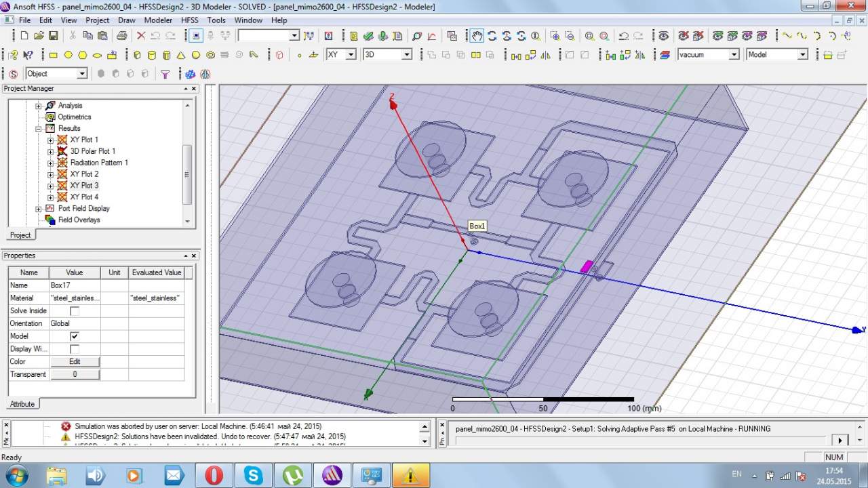Expand the Analysis tree node
Image resolution: width=868 pixels, height=488 pixels.
click(x=39, y=106)
